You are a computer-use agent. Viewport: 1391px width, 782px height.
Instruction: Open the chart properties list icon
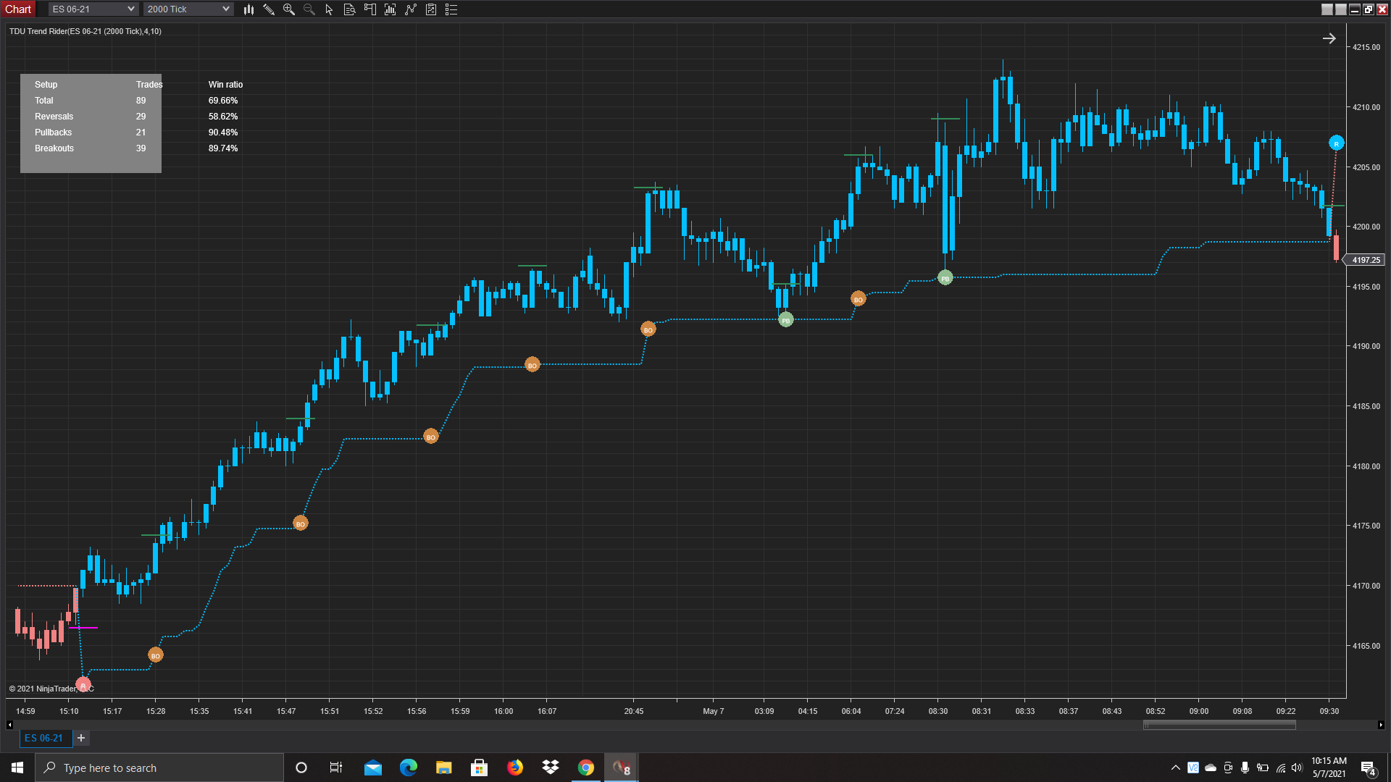pos(451,9)
